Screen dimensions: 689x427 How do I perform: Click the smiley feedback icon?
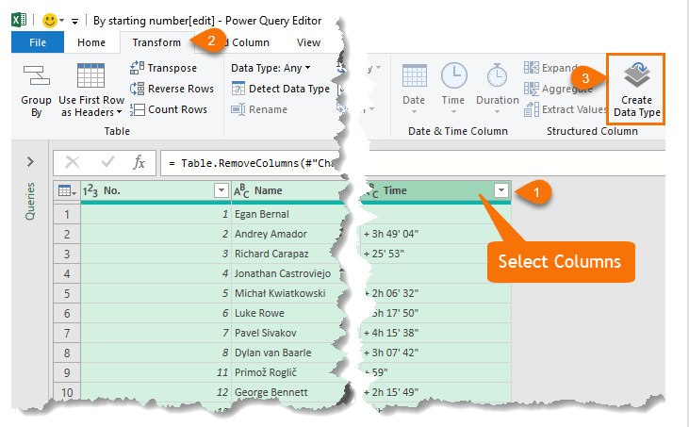[50, 20]
